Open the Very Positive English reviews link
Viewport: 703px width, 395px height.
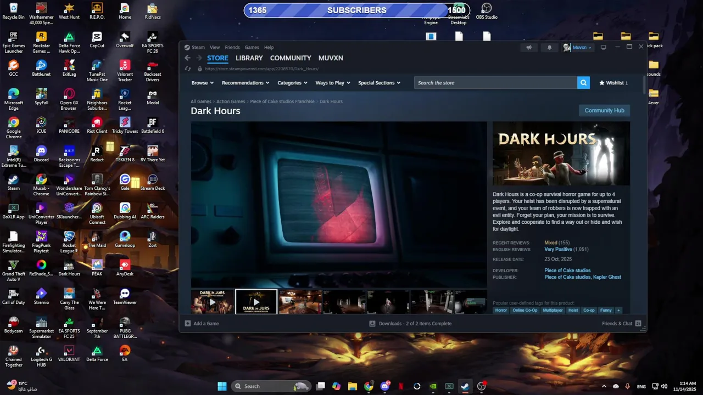pos(558,249)
